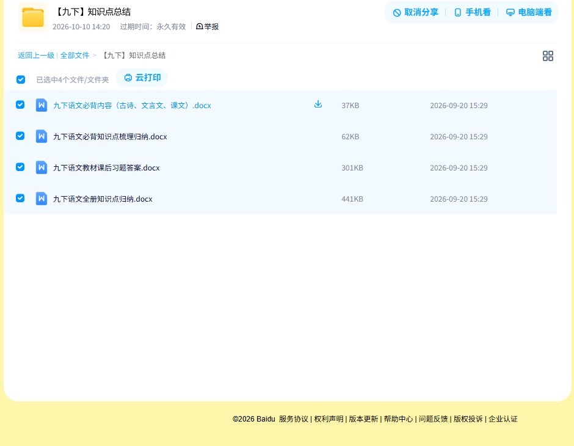Click the 301KB file size value

point(352,167)
